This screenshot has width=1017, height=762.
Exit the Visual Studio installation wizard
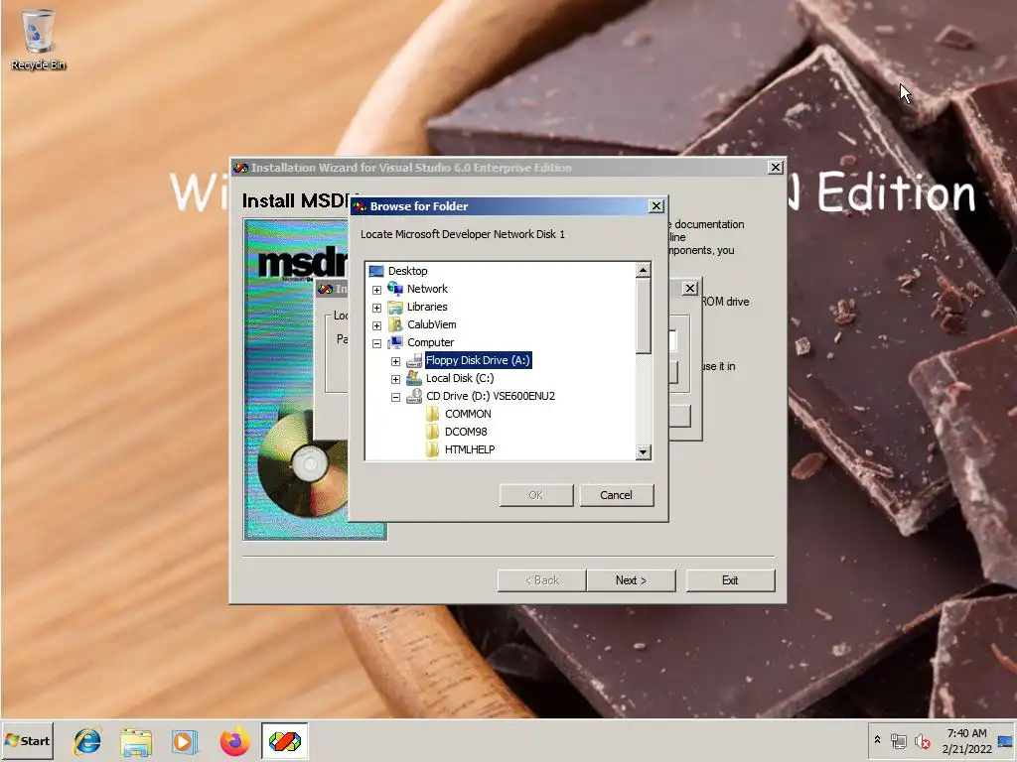730,580
